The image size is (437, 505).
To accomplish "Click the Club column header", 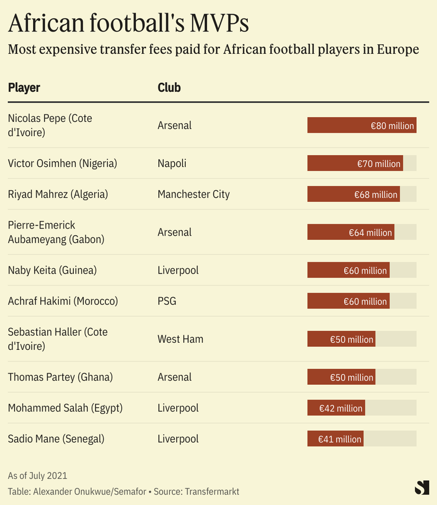I will click(x=169, y=88).
